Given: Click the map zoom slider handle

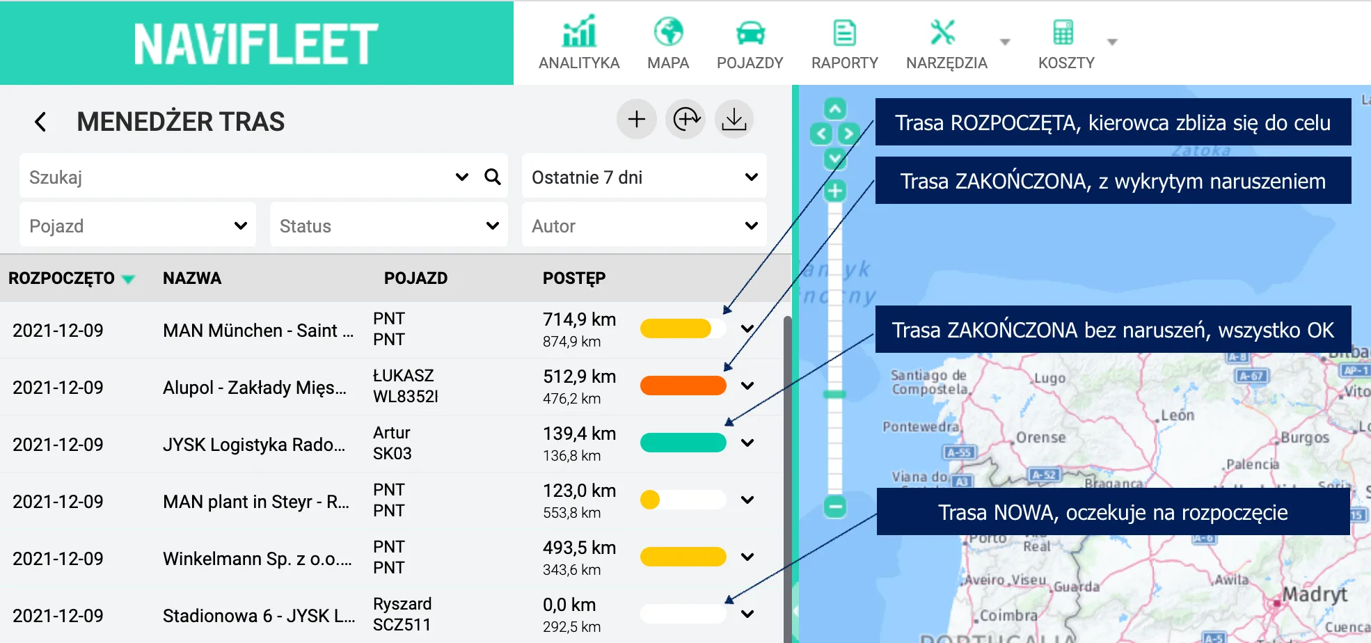Looking at the screenshot, I should 835,395.
